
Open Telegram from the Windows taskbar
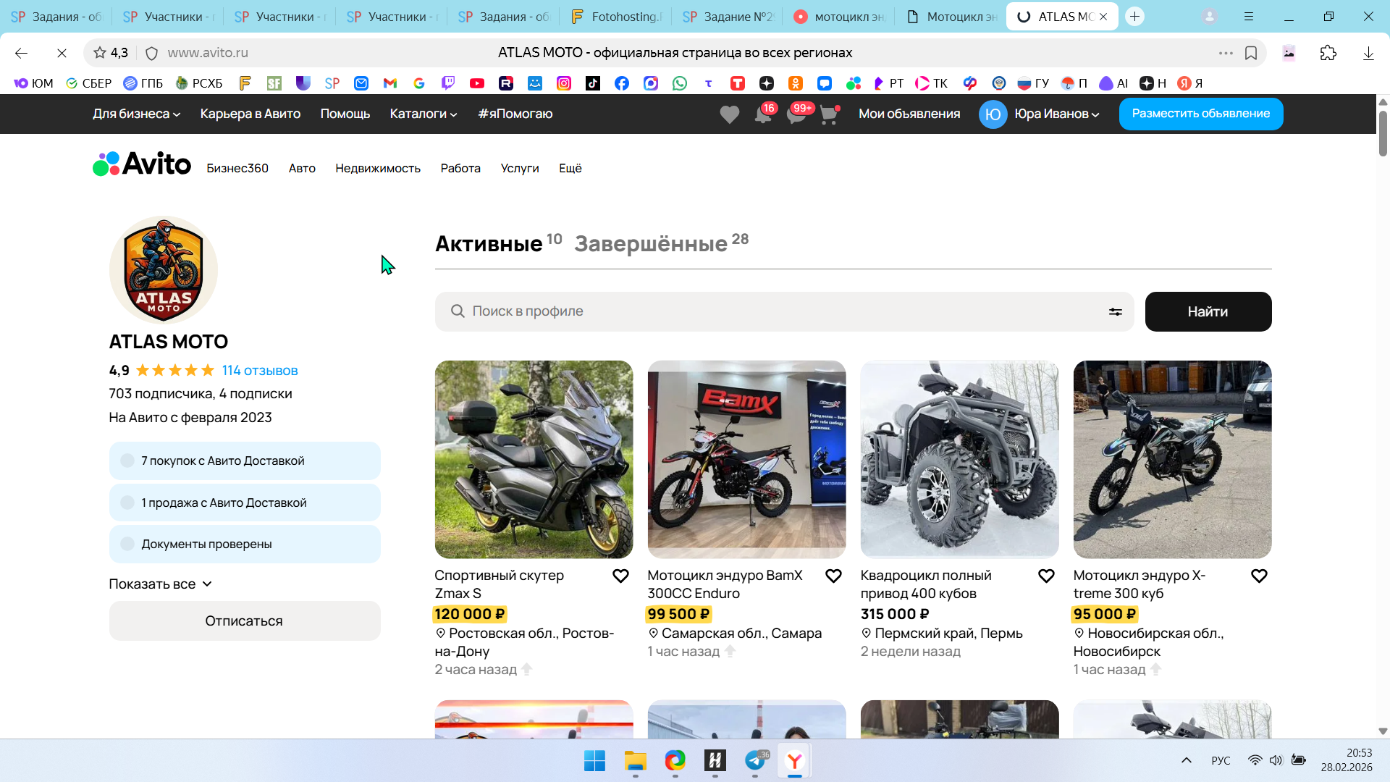(755, 760)
